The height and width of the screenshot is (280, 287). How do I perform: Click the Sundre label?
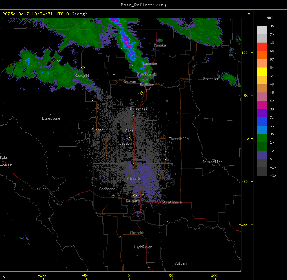tap(97, 130)
